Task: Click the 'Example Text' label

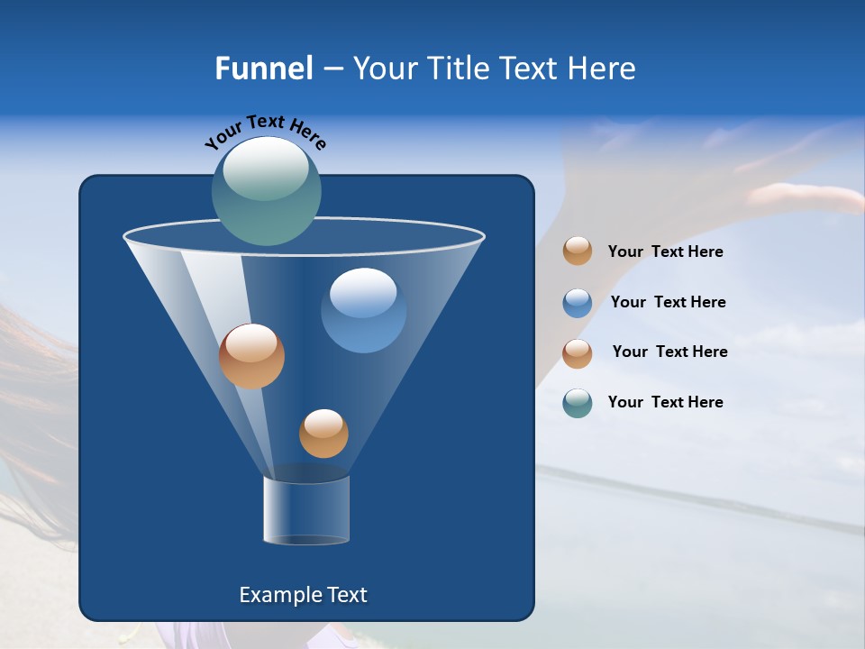Action: (304, 594)
